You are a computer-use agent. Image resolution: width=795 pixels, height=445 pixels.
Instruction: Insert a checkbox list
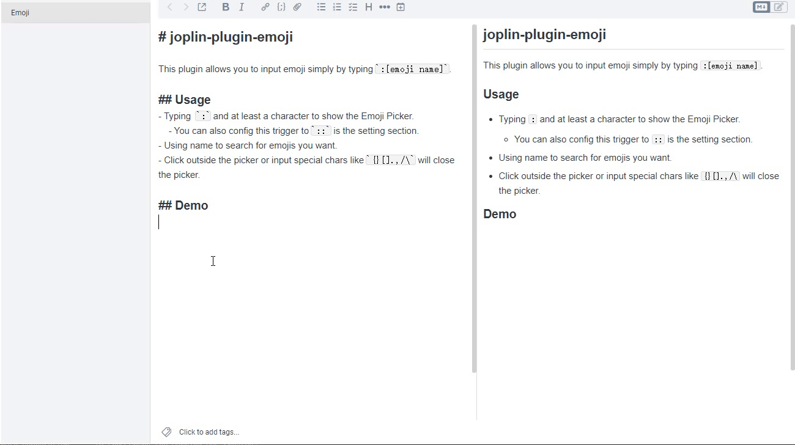[353, 7]
